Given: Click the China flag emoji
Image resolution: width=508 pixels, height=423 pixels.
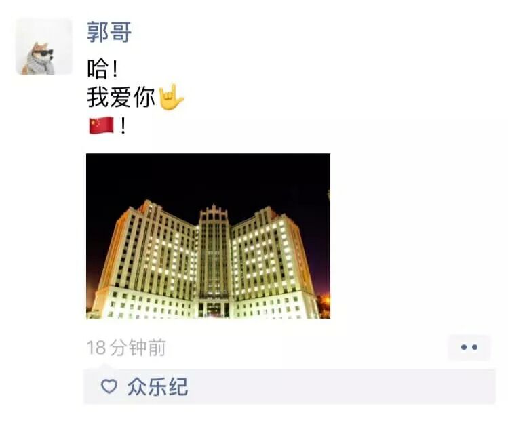Looking at the screenshot, I should coord(102,125).
